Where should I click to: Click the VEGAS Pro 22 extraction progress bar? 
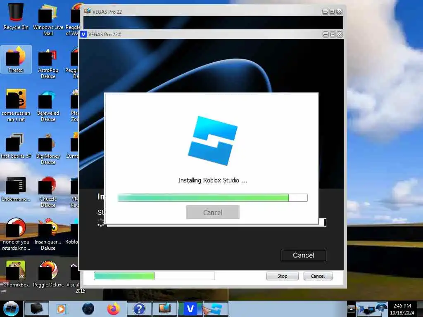coord(154,276)
